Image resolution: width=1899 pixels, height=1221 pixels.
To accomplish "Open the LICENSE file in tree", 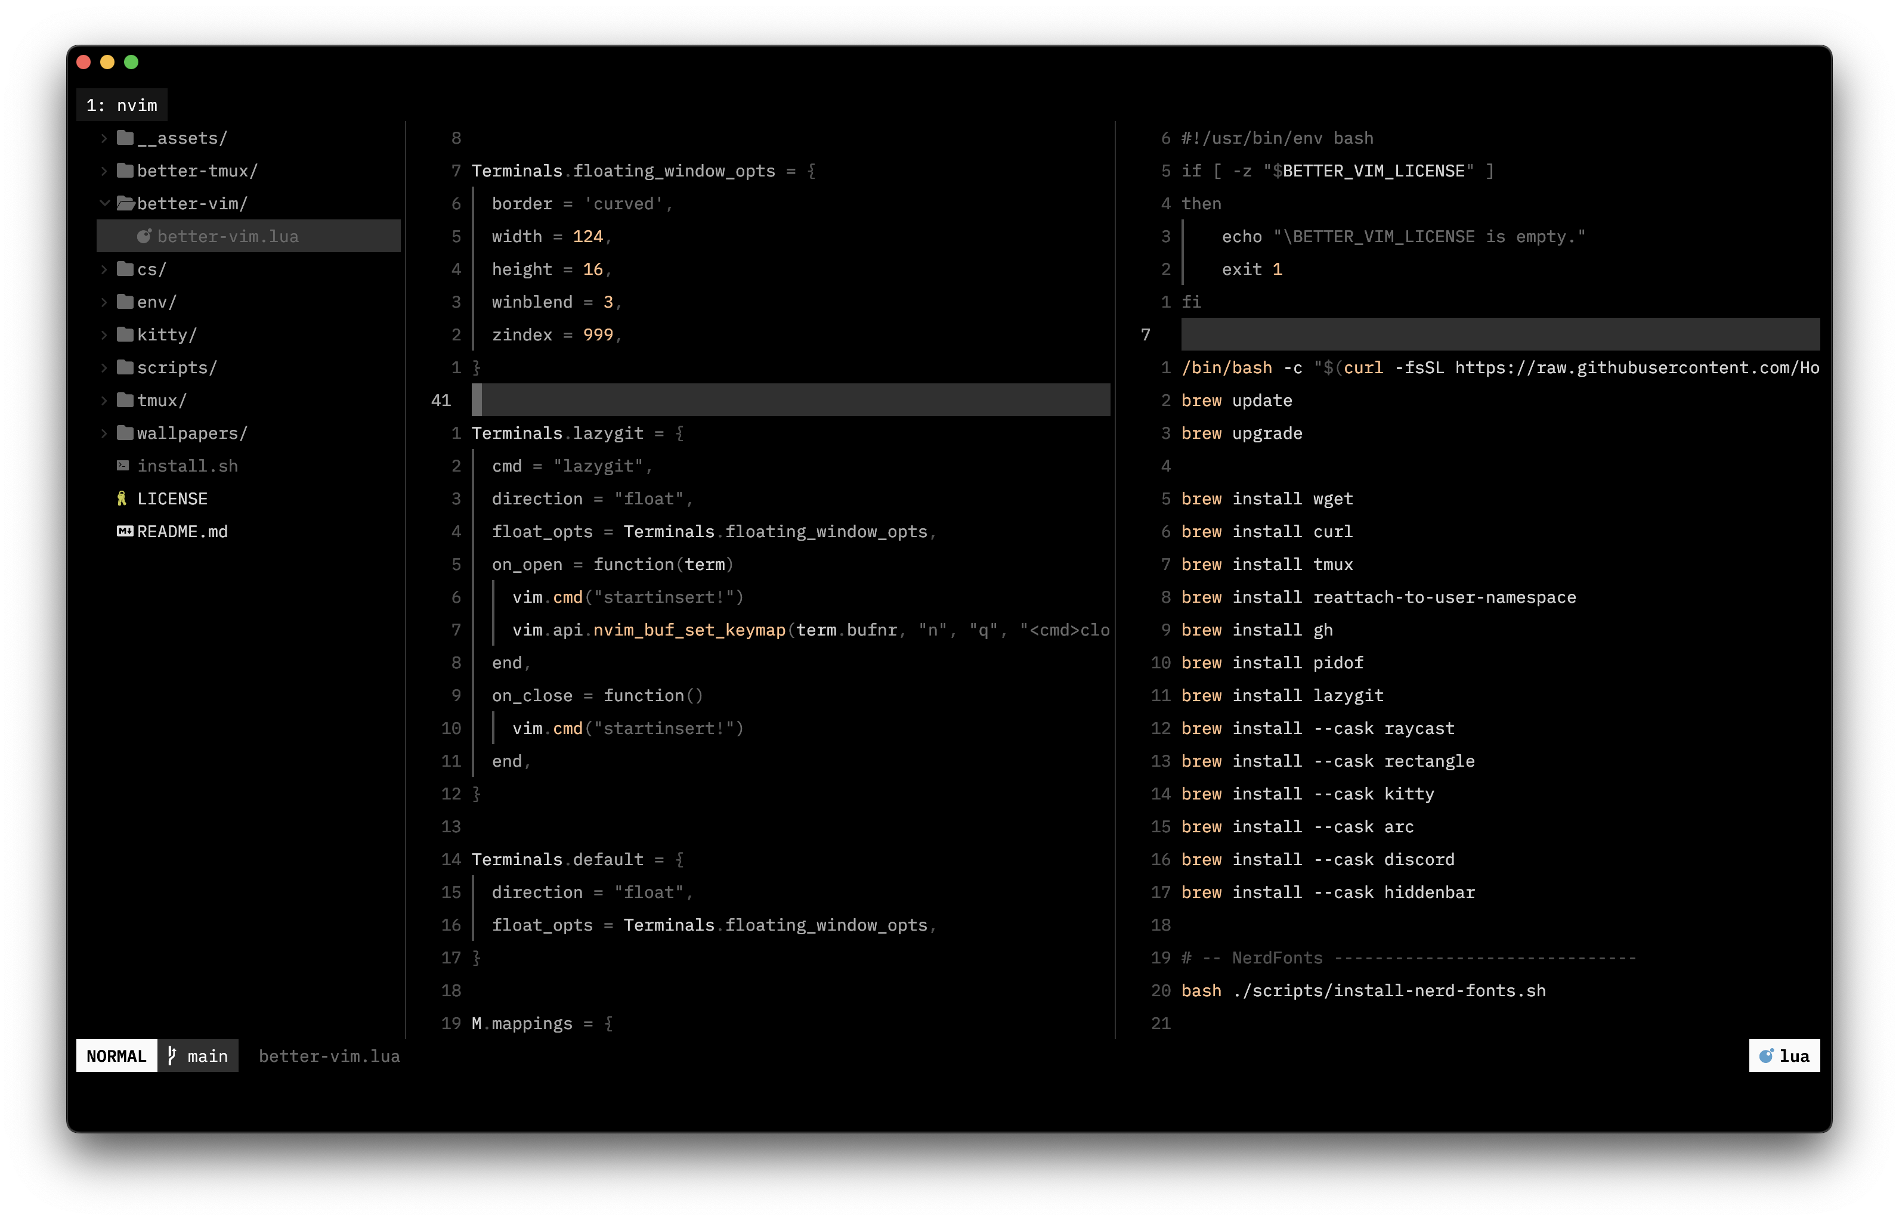I will (x=172, y=498).
